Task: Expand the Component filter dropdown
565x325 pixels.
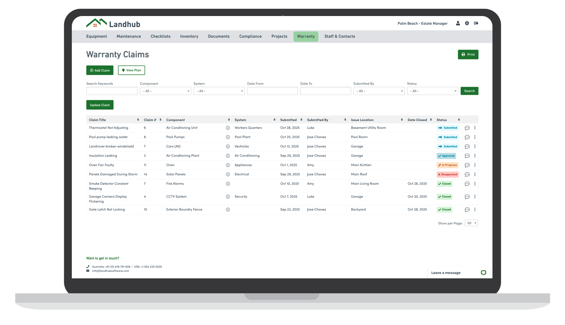Action: [165, 91]
